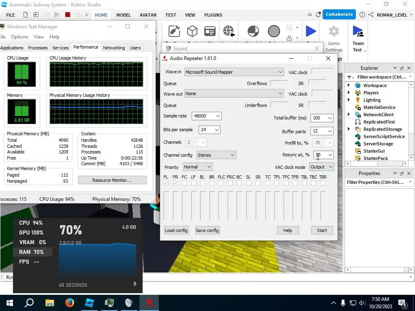Viewport: 415px width, 311px height.
Task: Expand the NetworkClient node arrow
Action: click(349, 114)
